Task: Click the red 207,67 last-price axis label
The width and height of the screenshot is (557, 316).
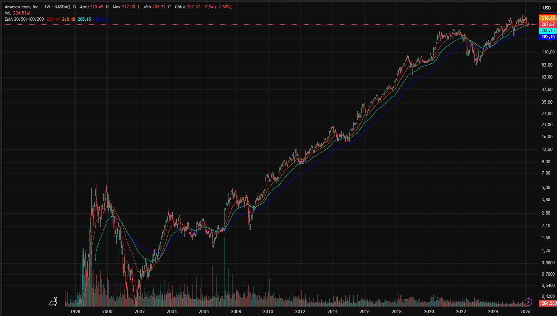Action: 548,24
